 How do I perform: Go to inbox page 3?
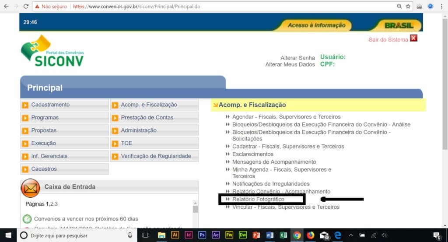56,204
